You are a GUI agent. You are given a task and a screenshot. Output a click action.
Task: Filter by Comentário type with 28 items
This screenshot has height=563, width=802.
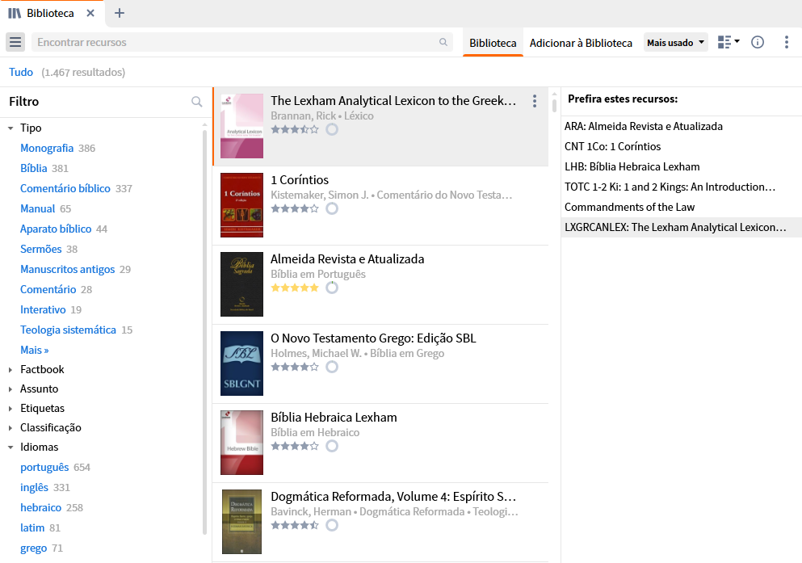[48, 289]
